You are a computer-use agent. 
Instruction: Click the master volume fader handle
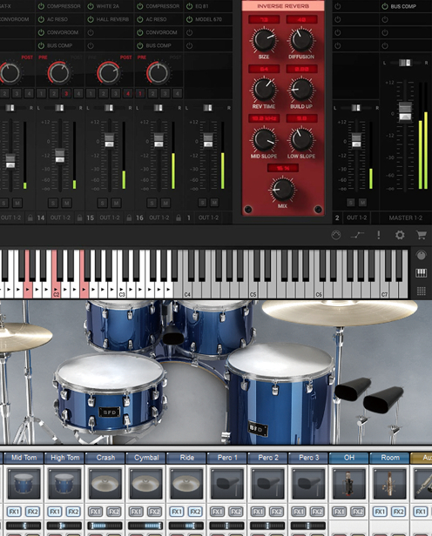(405, 111)
